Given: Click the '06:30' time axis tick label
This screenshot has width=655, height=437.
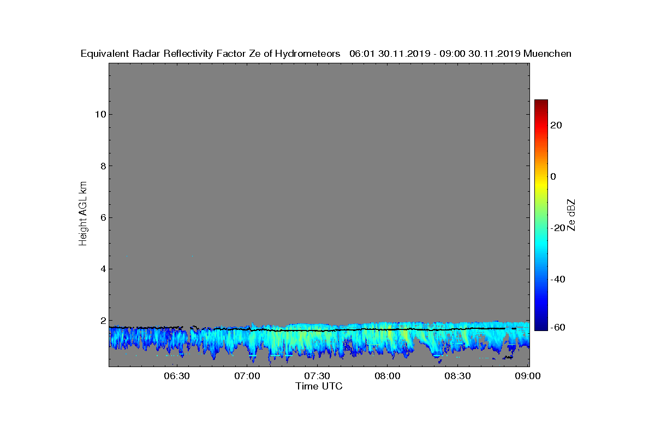Looking at the screenshot, I should tap(176, 376).
